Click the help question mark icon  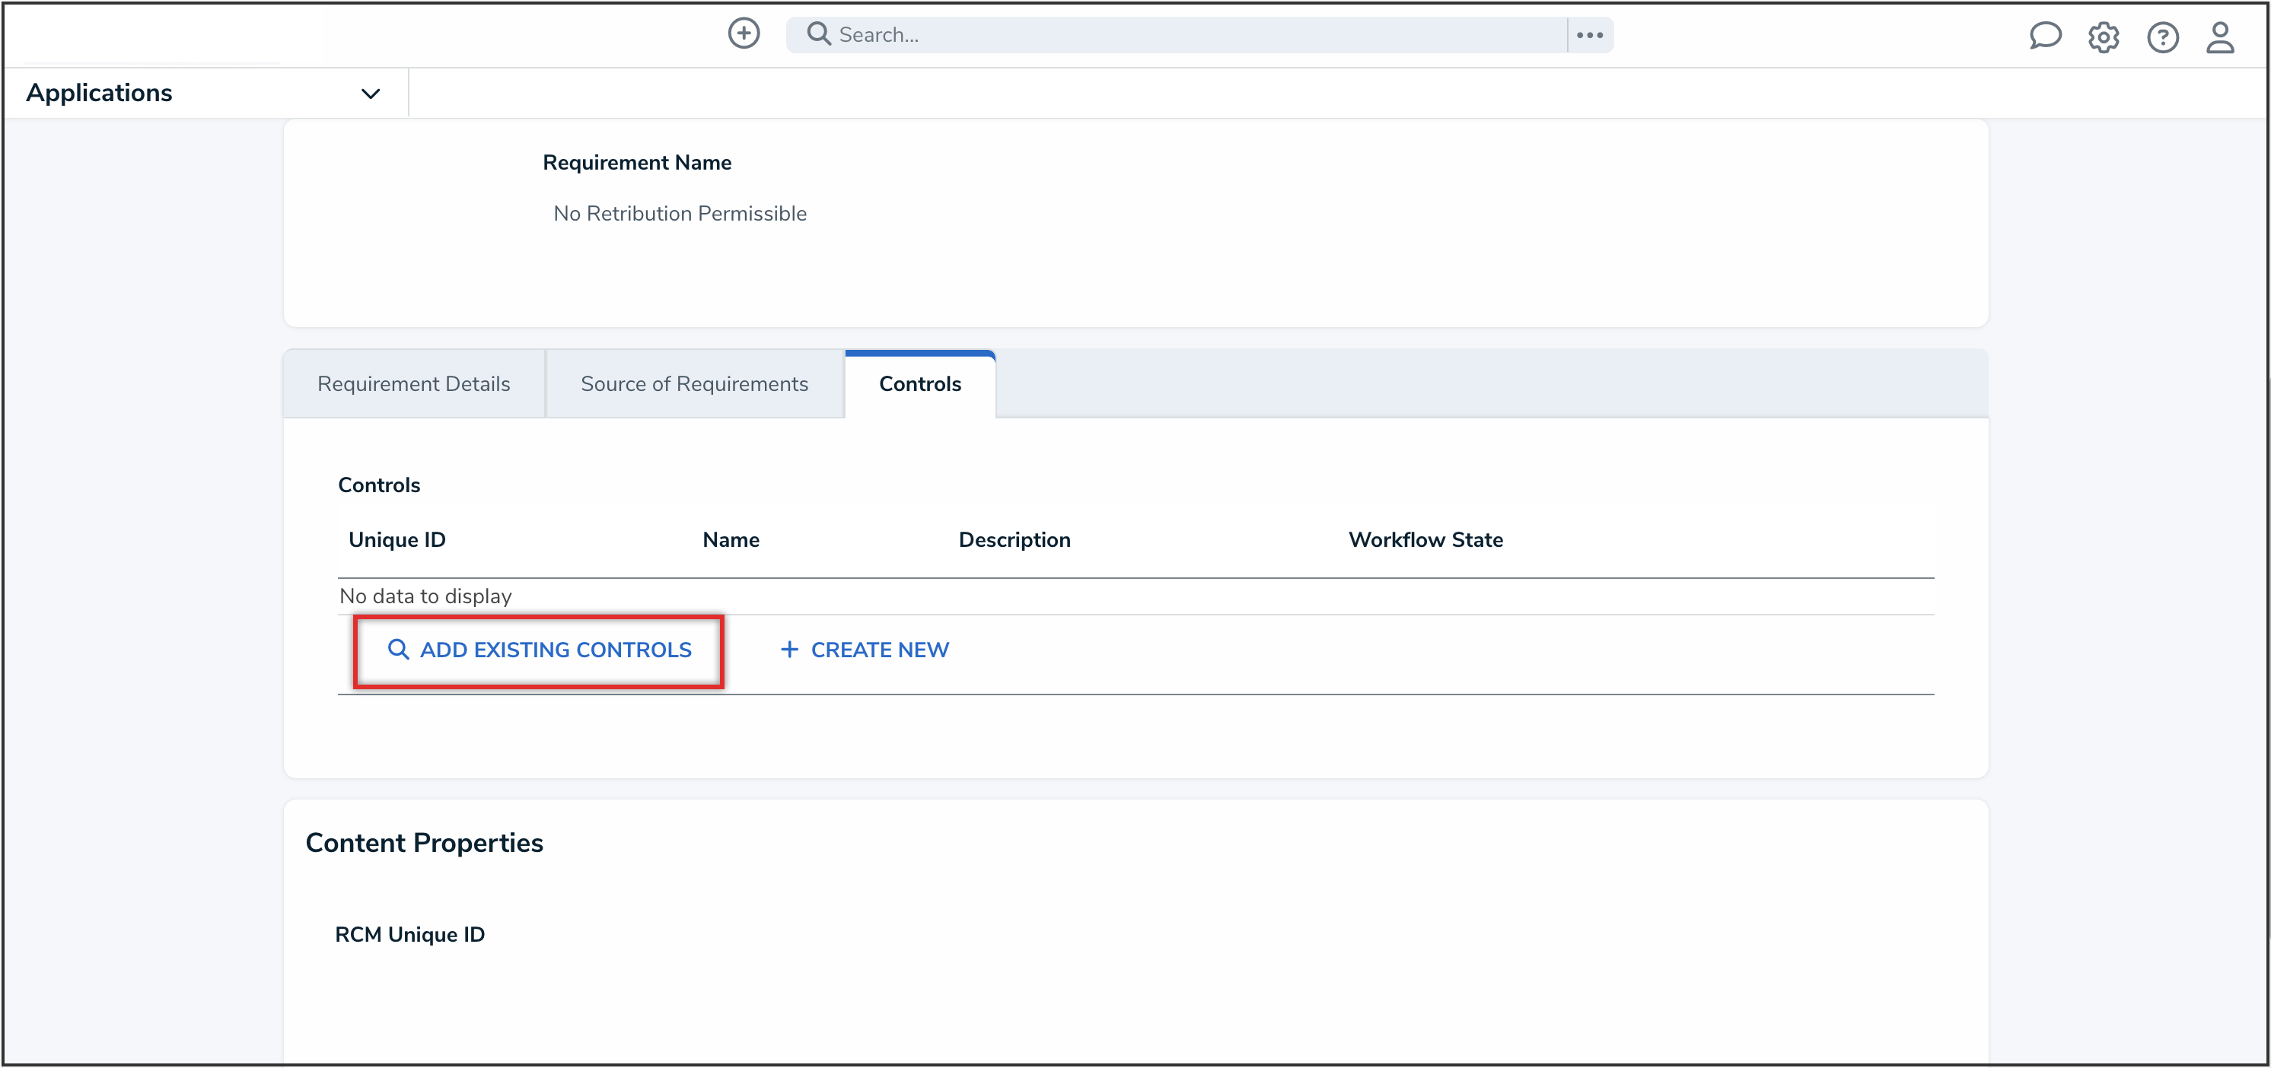[x=2163, y=37]
